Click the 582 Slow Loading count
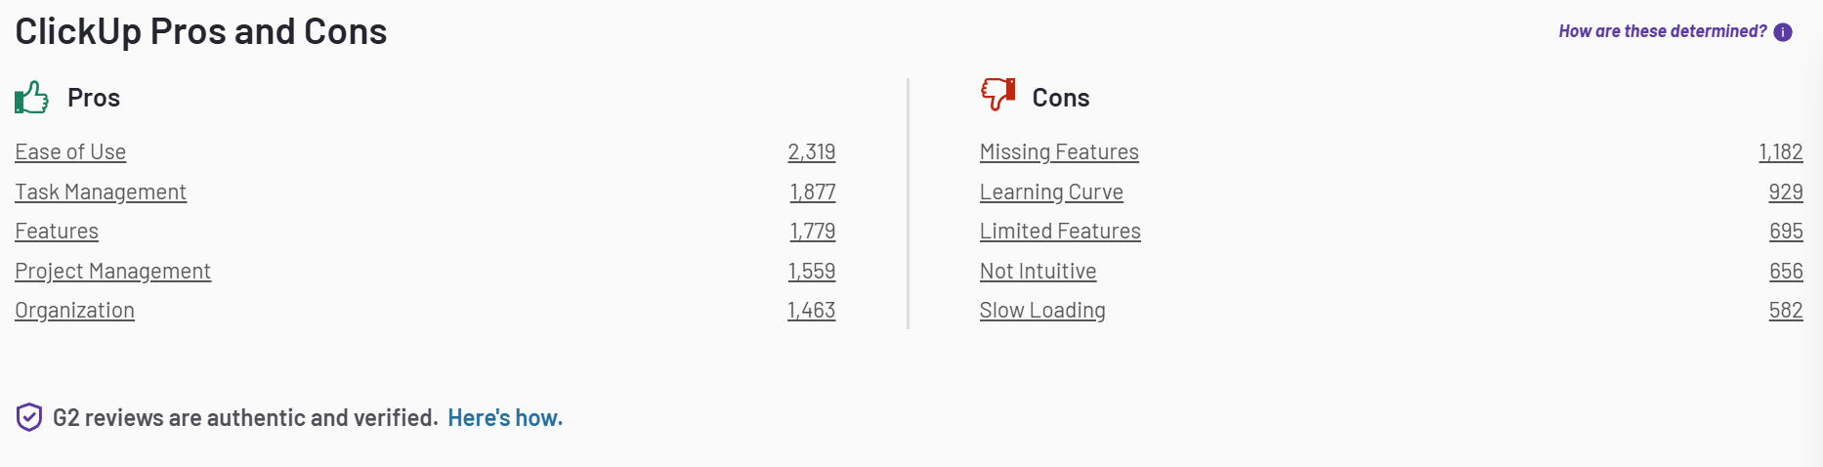Screen dimensions: 1823x467 point(1786,311)
